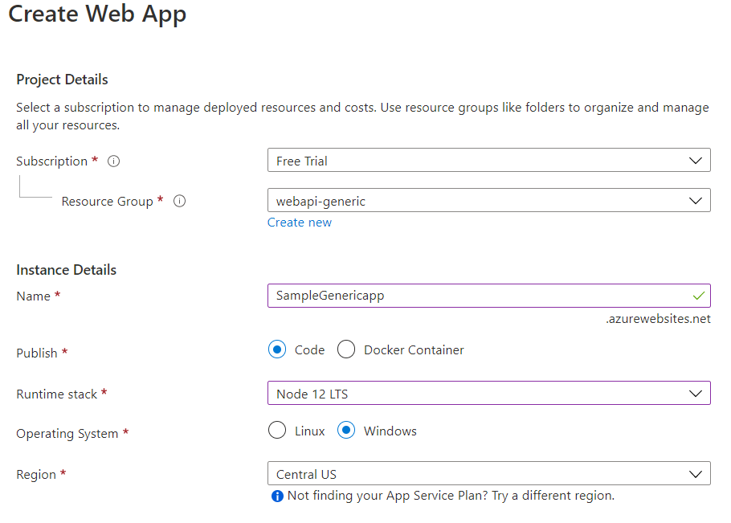Click the chevron arrow on Region dropdown
731x523 pixels.
tap(696, 474)
